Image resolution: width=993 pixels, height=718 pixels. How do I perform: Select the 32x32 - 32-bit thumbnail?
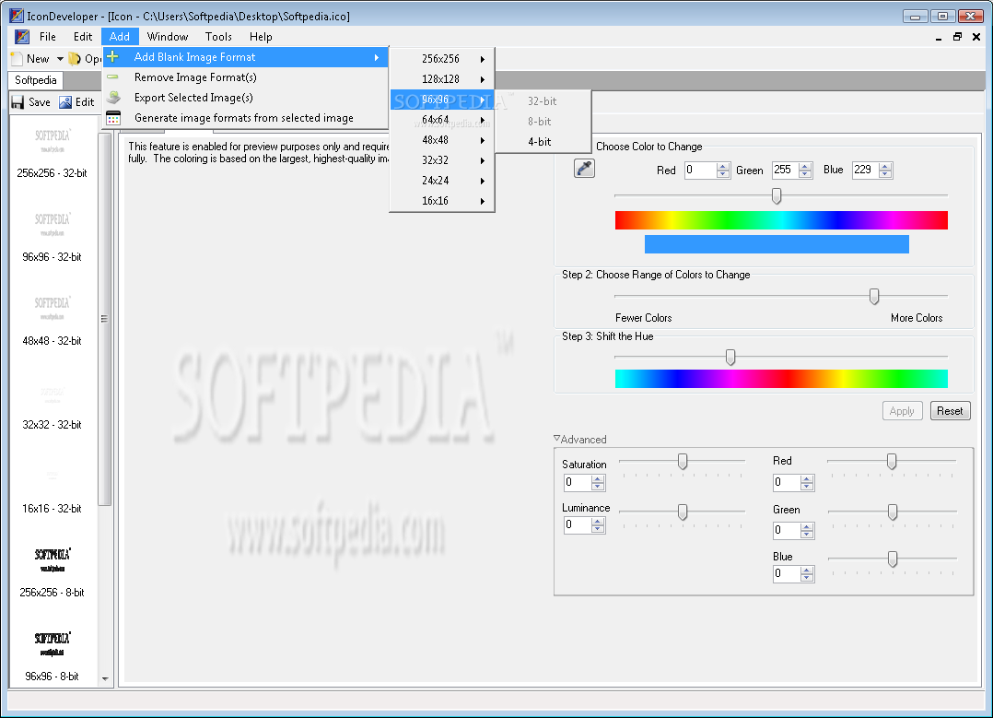pyautogui.click(x=52, y=405)
